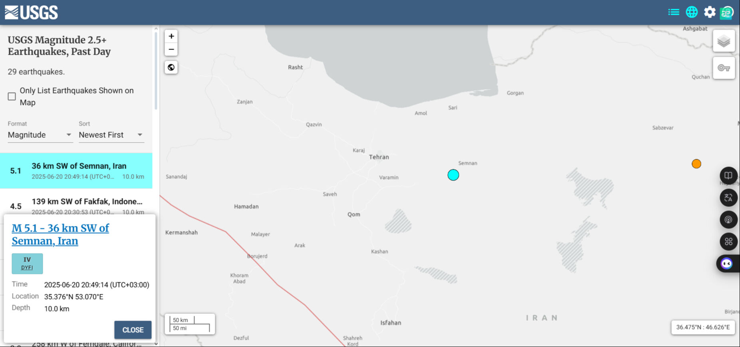Image resolution: width=740 pixels, height=347 pixels.
Task: Click the podcast broadcast floating icon
Action: coord(728,220)
